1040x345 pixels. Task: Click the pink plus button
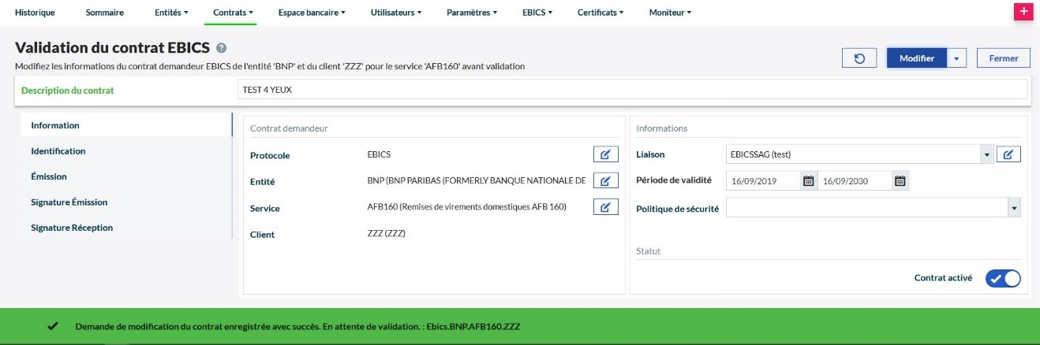[x=1023, y=12]
